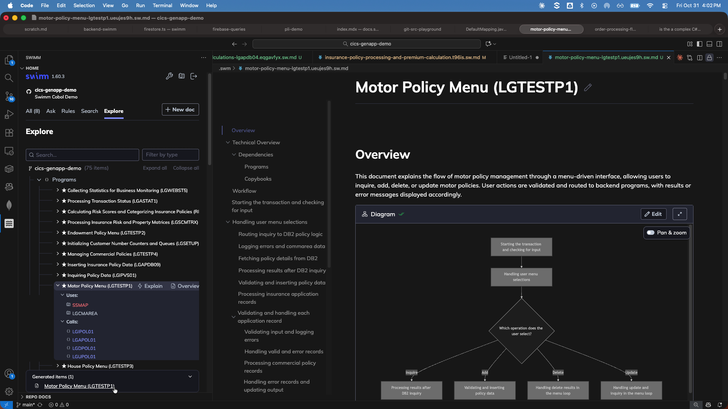Collapse the Programs tree node
Viewport: 728px width, 409px height.
pos(39,180)
